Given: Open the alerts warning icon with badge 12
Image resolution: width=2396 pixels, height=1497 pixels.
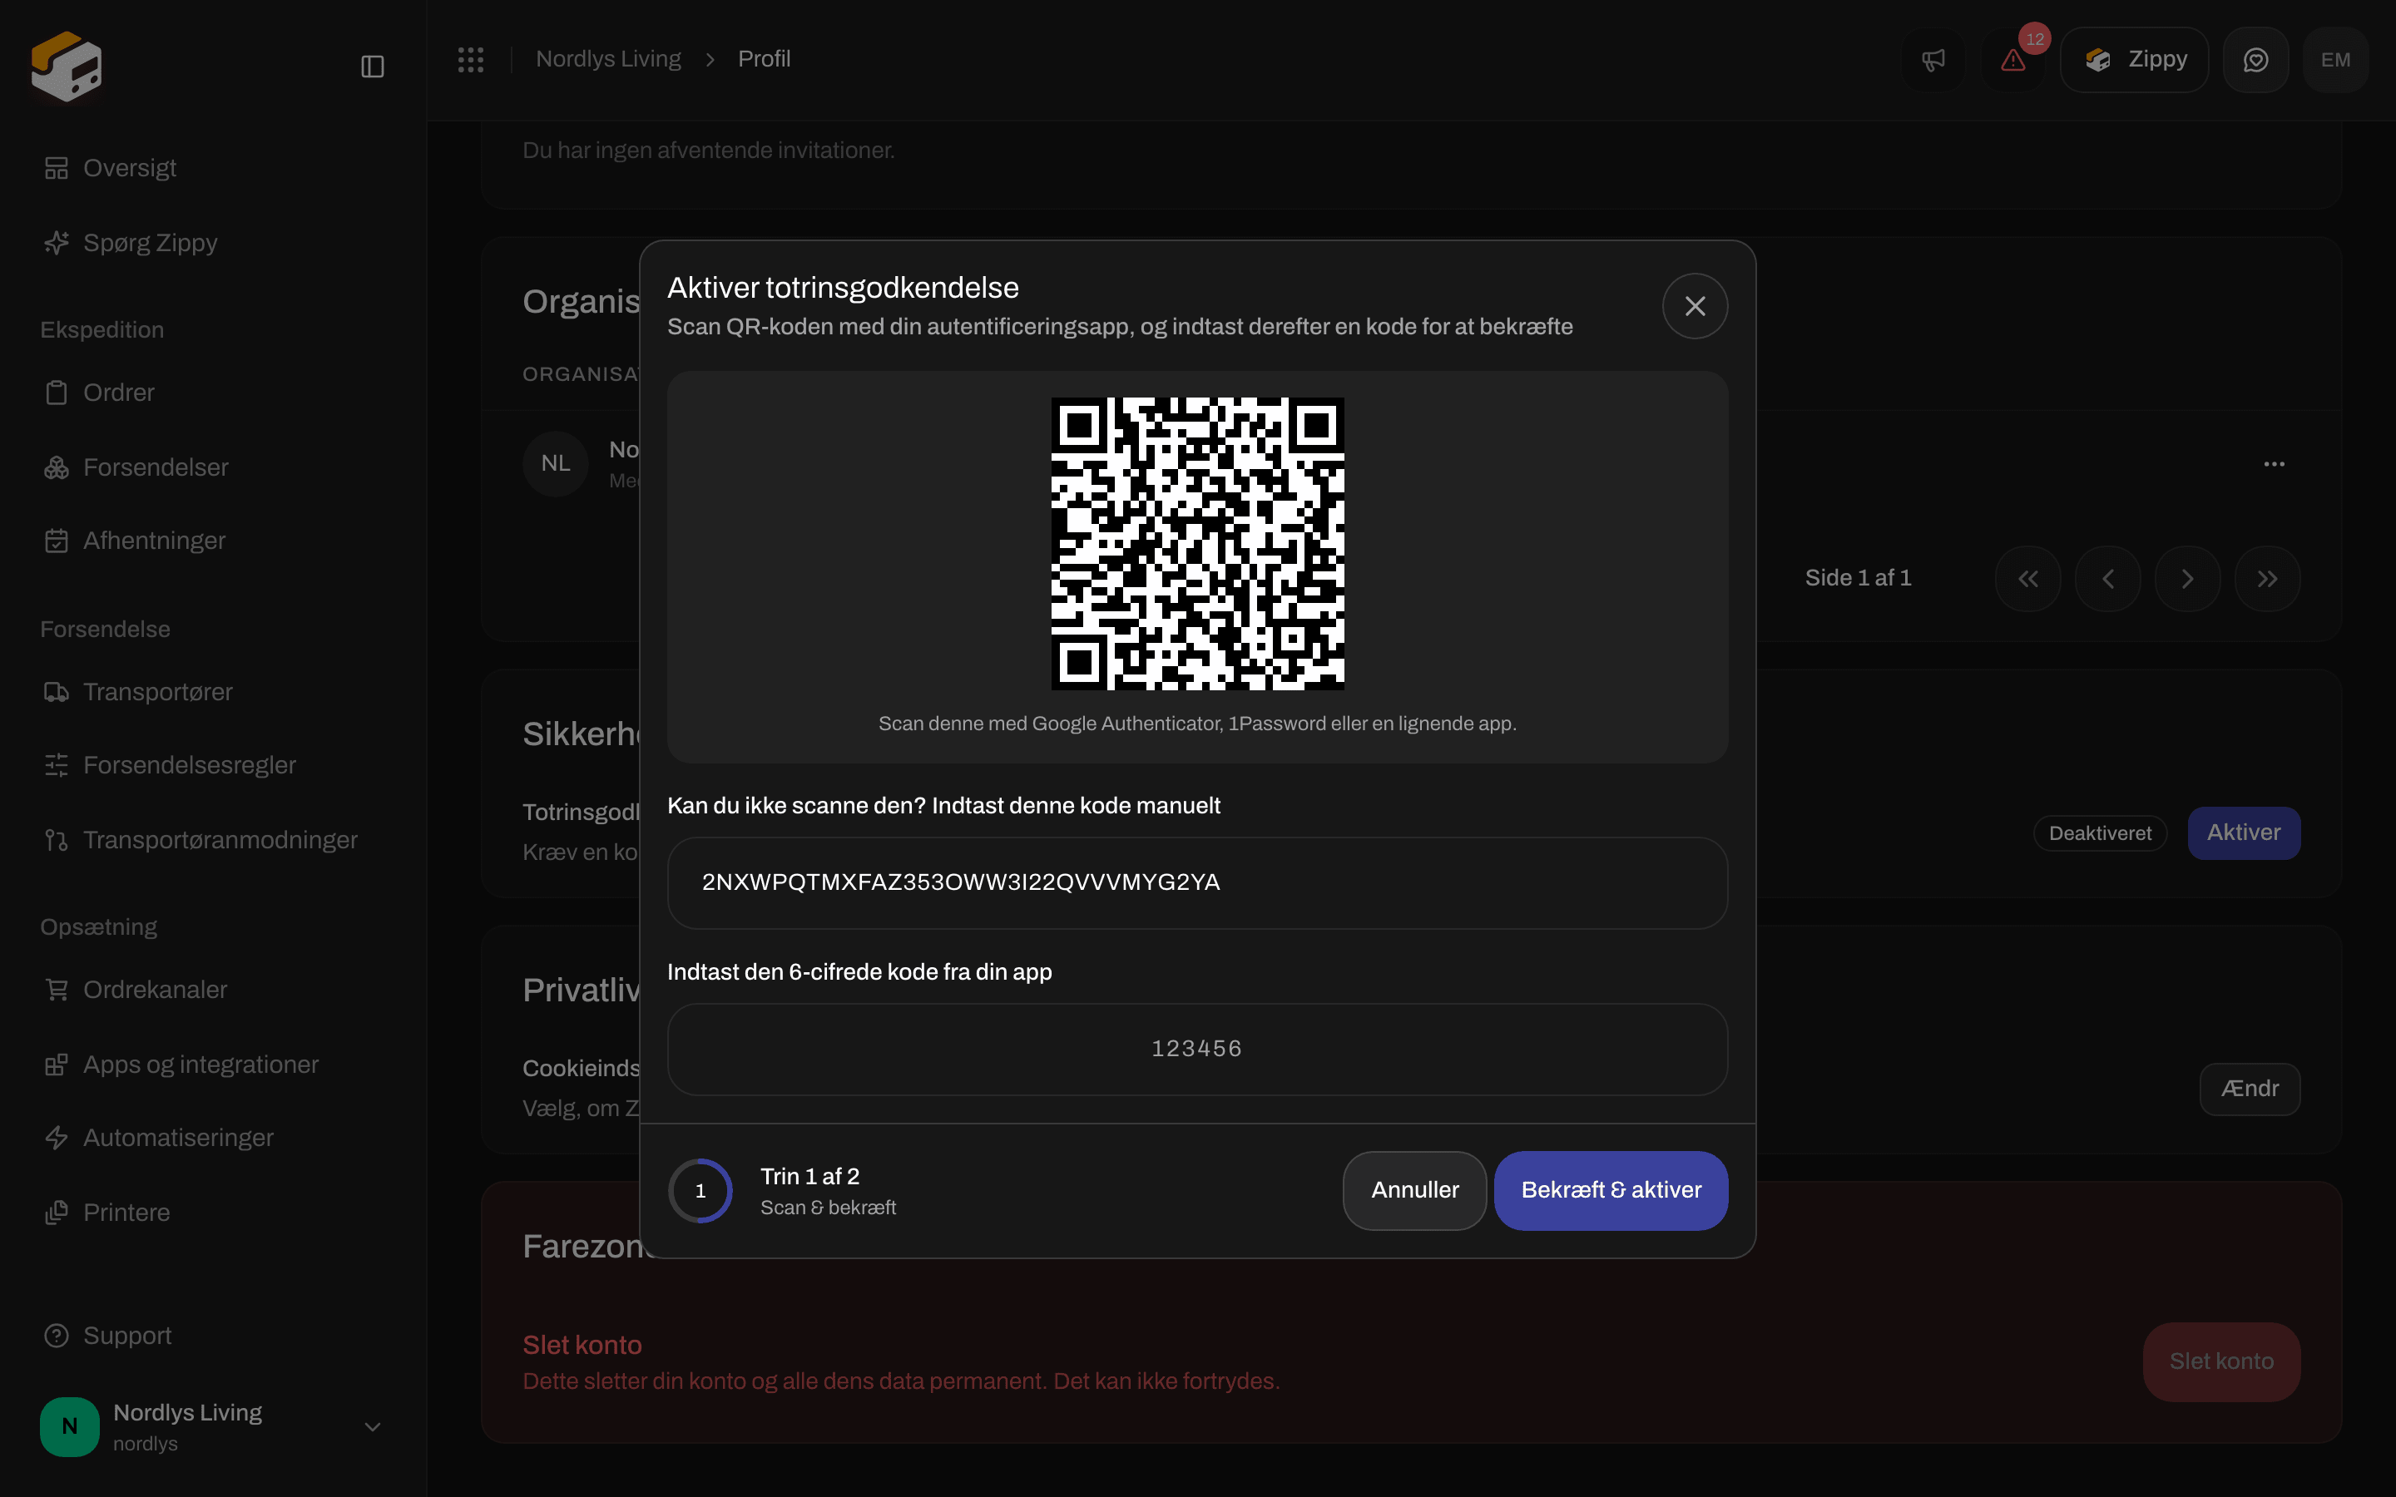Looking at the screenshot, I should coord(2014,61).
